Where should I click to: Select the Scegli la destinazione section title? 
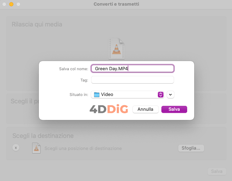click(x=43, y=136)
